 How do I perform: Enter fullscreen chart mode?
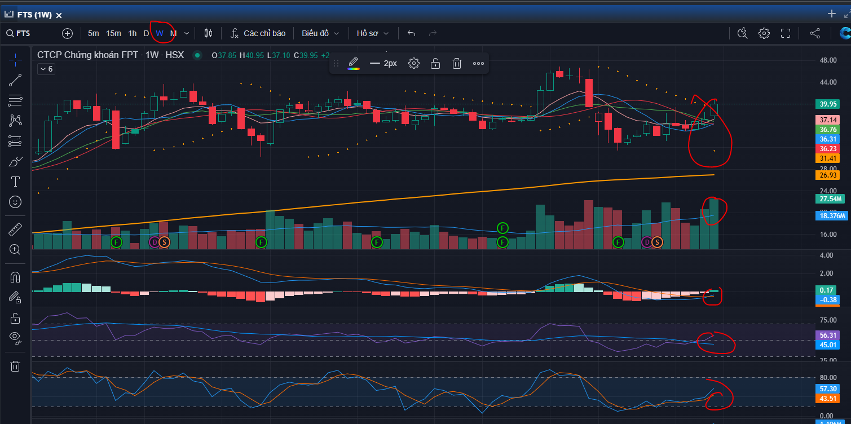(x=785, y=33)
